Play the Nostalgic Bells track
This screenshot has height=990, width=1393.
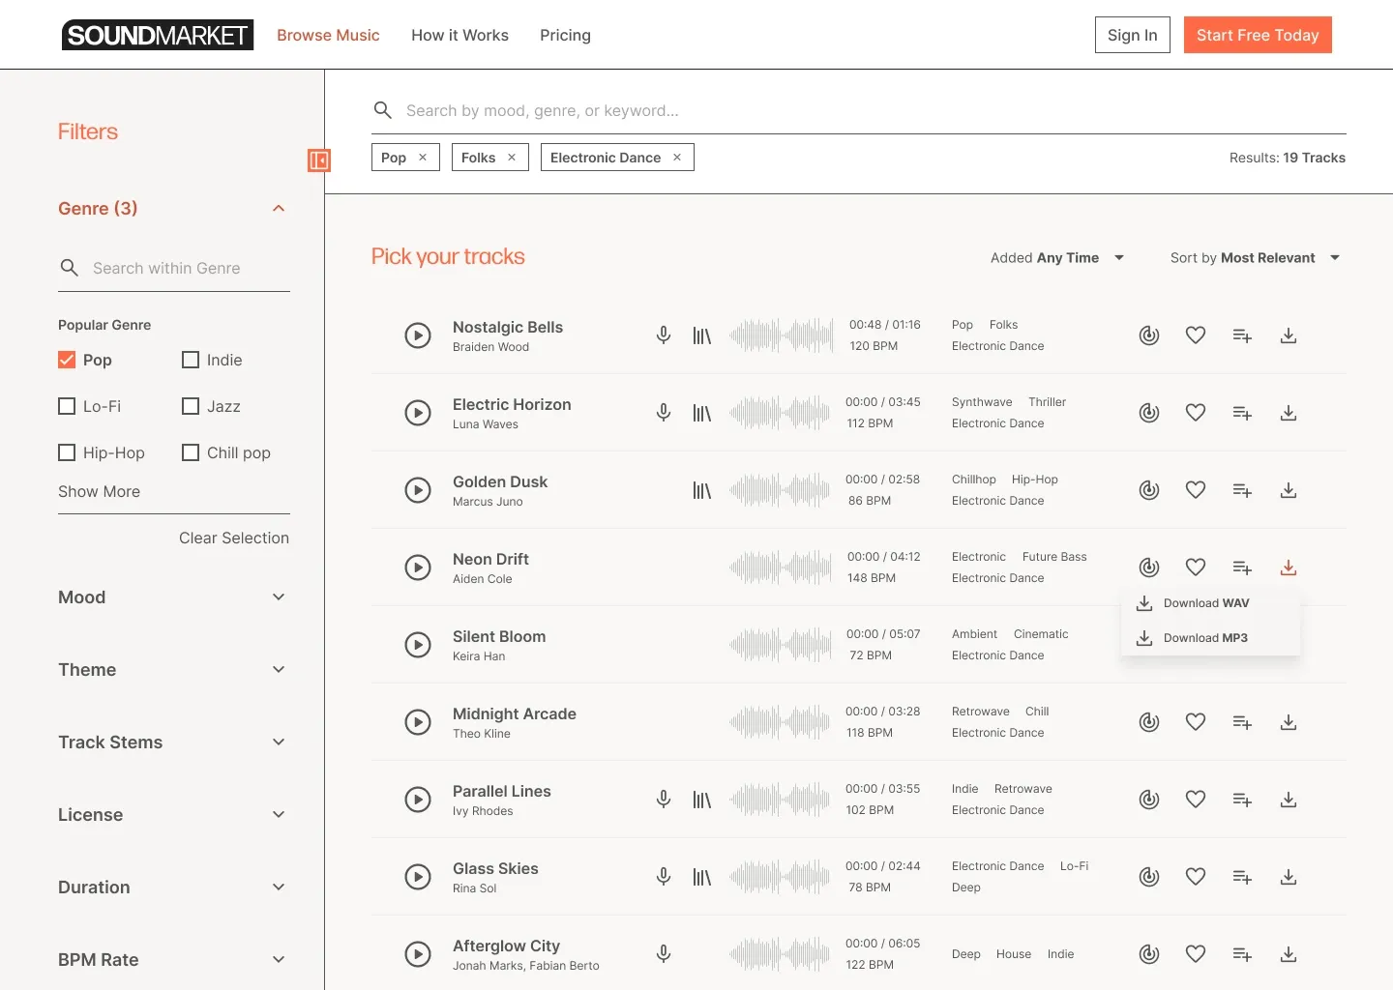(418, 335)
